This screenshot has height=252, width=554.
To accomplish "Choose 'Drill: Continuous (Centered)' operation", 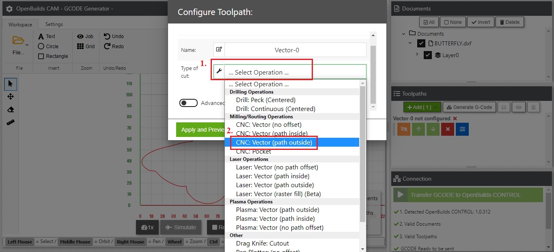I will click(x=292, y=109).
